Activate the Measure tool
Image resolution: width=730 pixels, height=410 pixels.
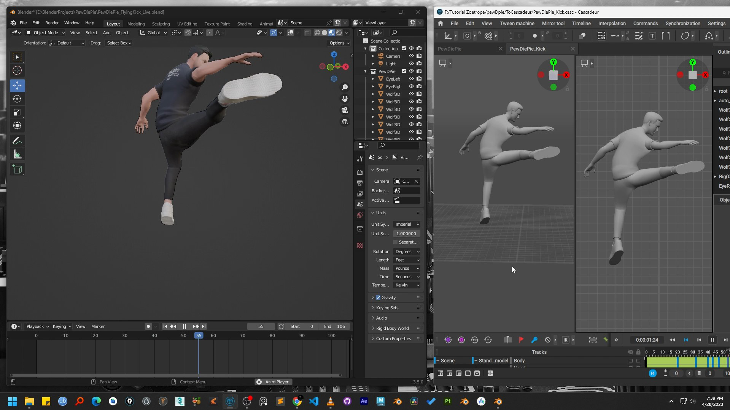click(x=17, y=154)
